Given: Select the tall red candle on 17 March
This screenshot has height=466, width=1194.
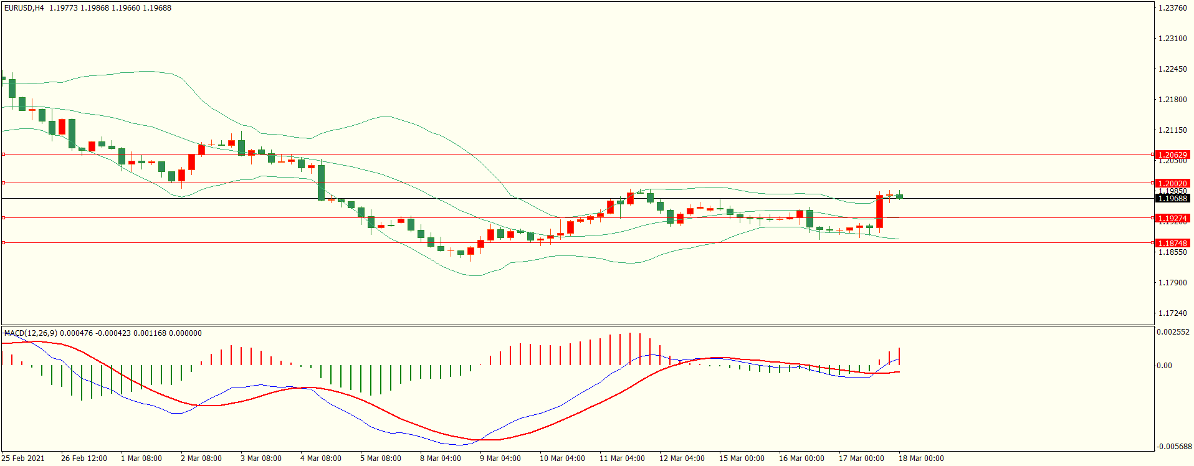Looking at the screenshot, I should coord(879,212).
